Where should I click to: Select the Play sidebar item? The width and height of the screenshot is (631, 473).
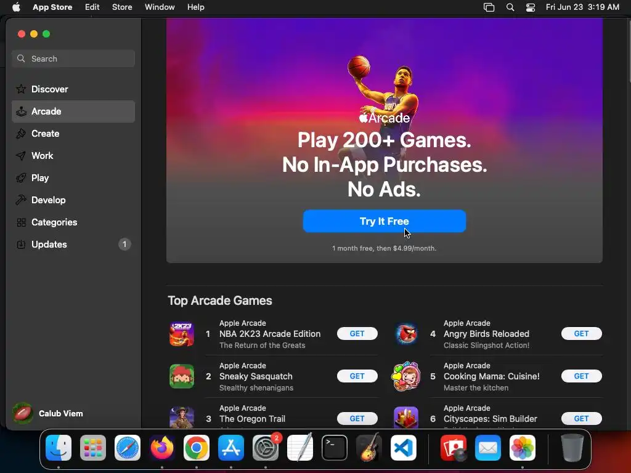pyautogui.click(x=73, y=178)
